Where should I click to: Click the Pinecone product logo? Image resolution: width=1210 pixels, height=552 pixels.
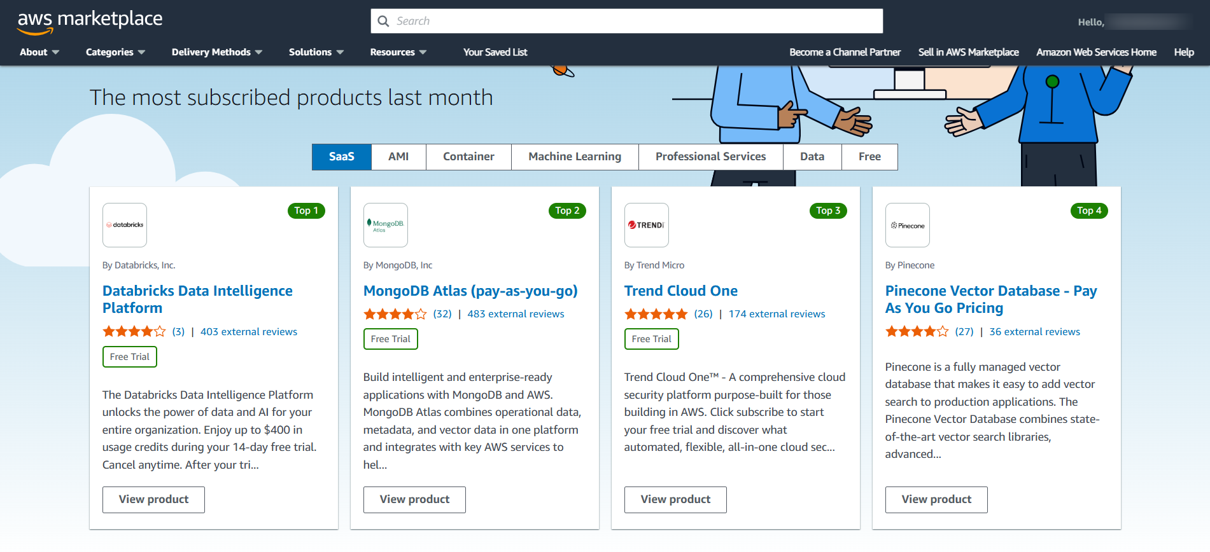tap(908, 225)
